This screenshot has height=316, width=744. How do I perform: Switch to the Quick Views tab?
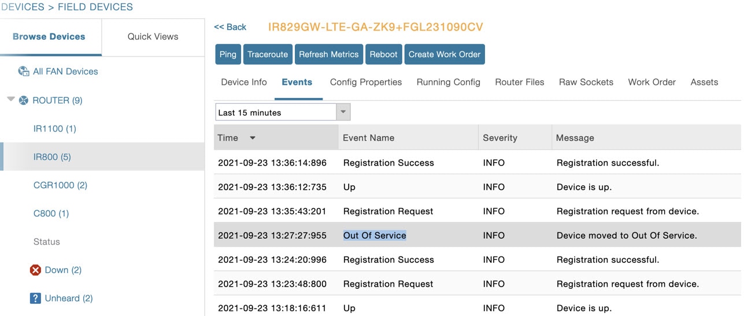coord(153,36)
